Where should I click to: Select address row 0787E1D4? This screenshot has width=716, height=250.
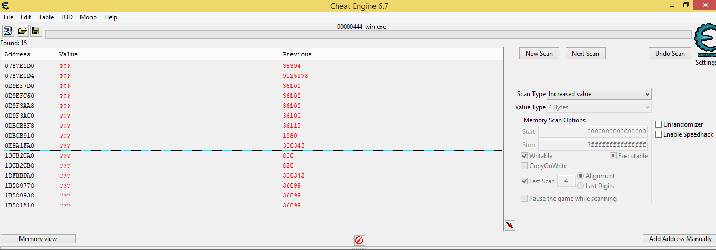pos(253,76)
